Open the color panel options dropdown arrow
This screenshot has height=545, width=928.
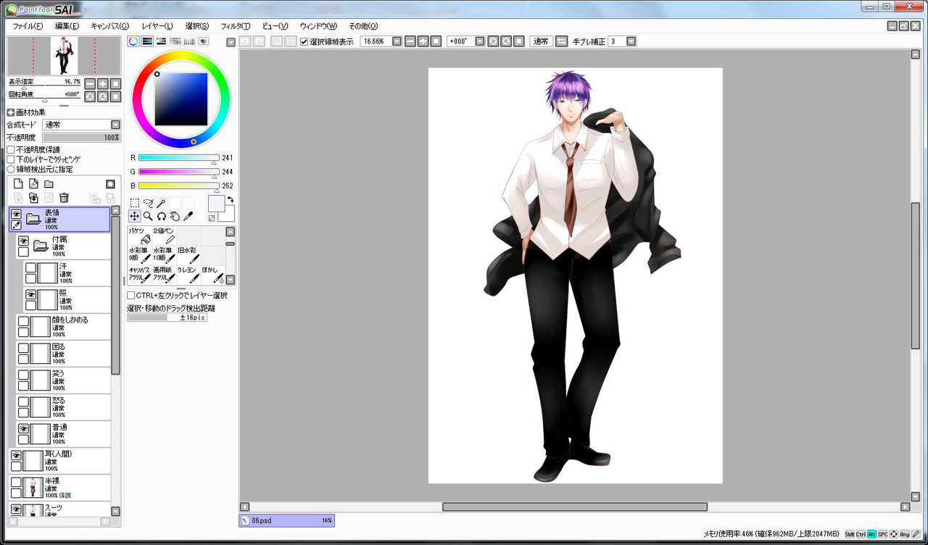(231, 42)
